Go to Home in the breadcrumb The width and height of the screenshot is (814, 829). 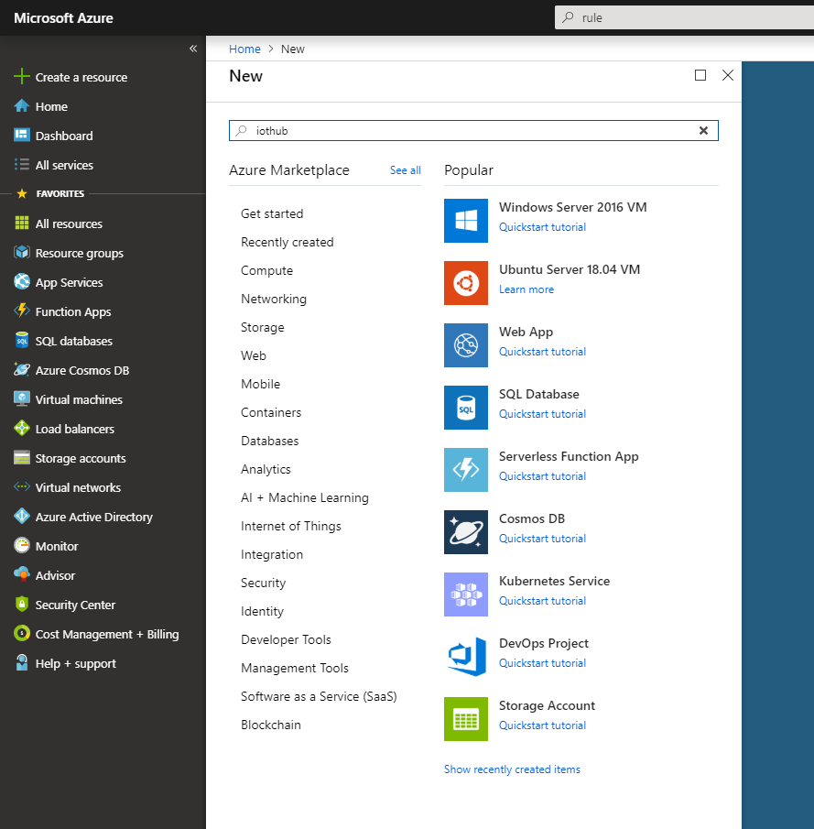point(244,49)
